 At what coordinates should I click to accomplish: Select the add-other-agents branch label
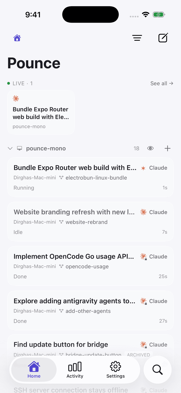(88, 311)
